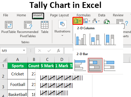131x97 pixels.
Task: Open the File tab
Action: [x=6, y=15]
